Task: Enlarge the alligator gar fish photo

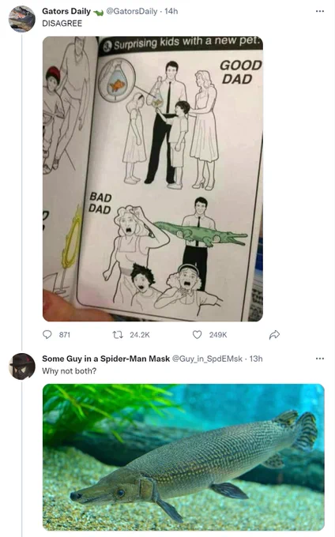Action: (x=183, y=457)
